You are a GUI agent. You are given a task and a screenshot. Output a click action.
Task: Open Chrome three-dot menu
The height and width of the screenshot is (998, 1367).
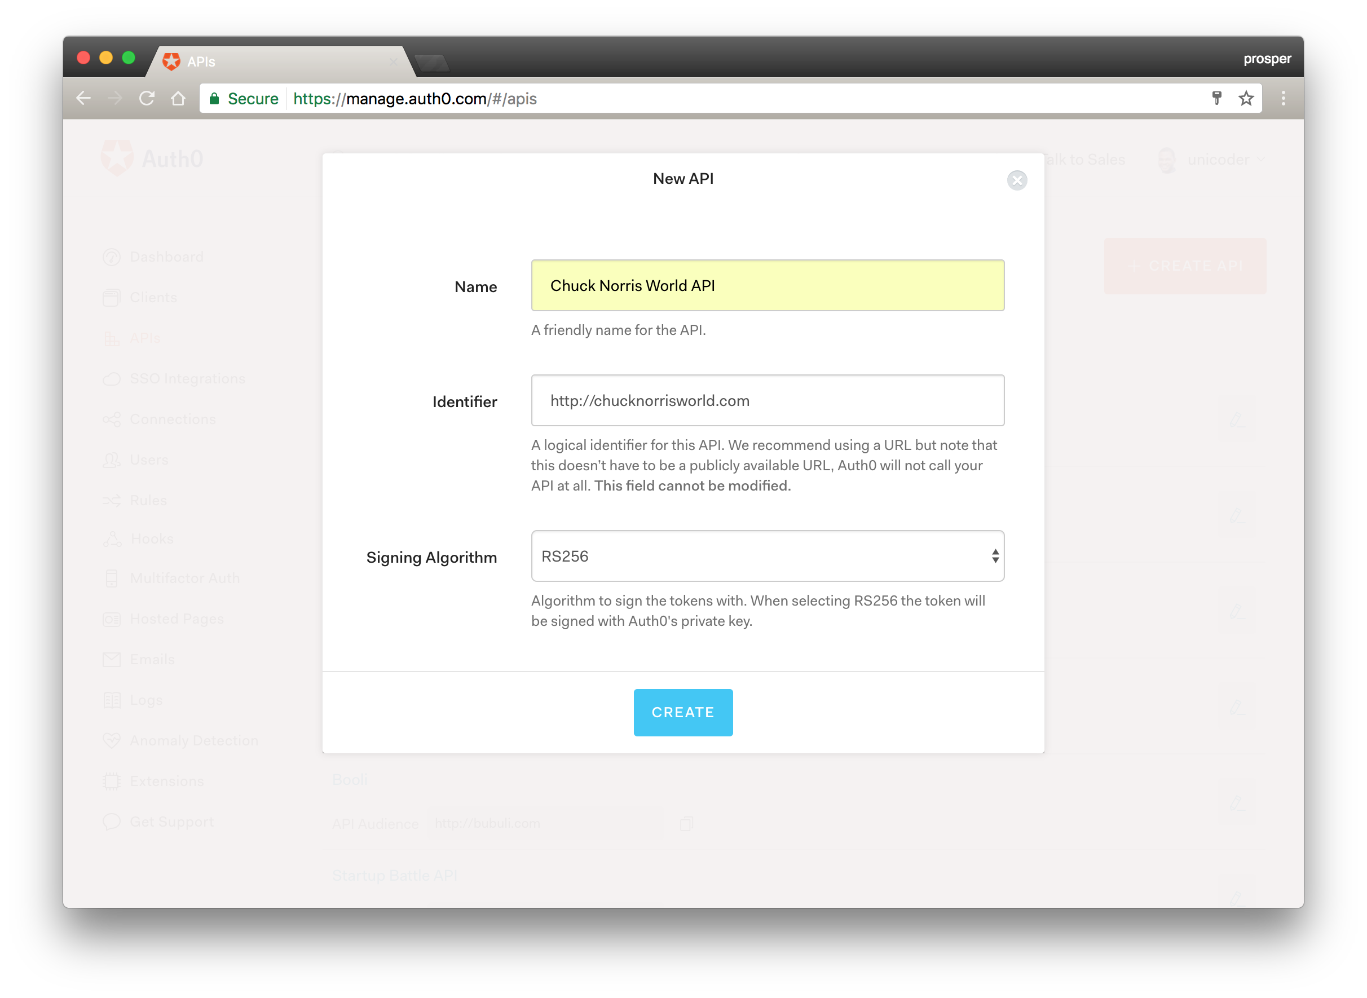[x=1283, y=99]
